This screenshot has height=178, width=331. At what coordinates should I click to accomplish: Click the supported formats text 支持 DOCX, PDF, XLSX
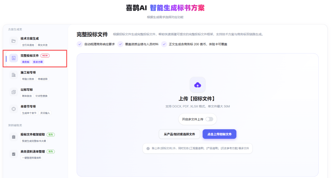[198, 107]
